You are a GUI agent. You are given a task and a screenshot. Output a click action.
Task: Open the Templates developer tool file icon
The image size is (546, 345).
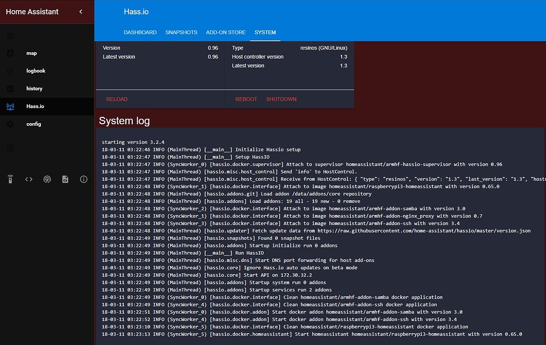click(x=65, y=180)
